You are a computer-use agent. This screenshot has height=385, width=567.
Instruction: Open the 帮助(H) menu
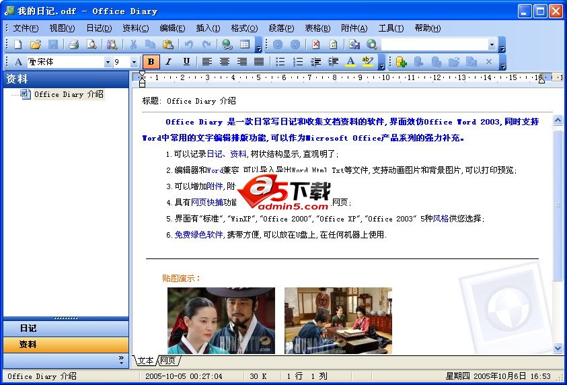coord(428,28)
